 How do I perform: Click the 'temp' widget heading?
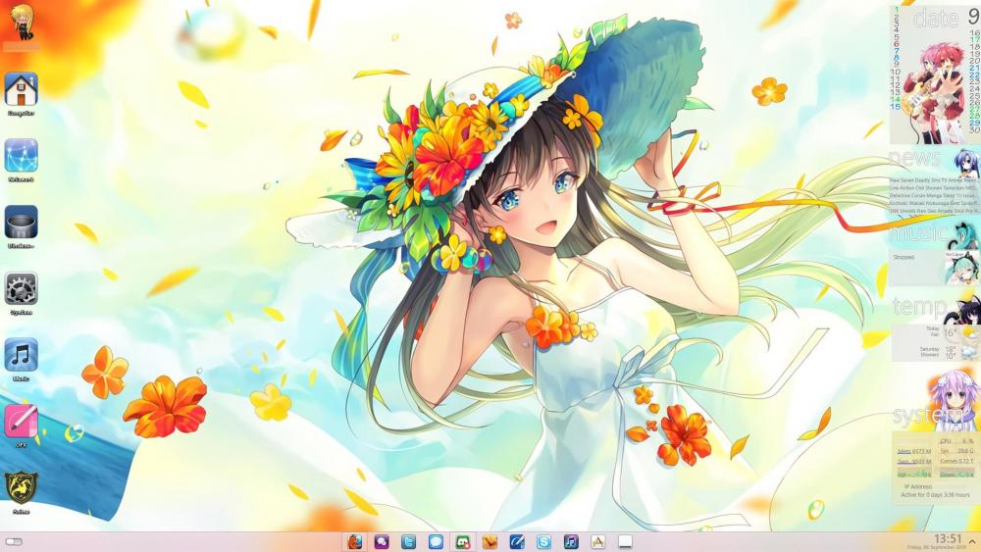920,307
